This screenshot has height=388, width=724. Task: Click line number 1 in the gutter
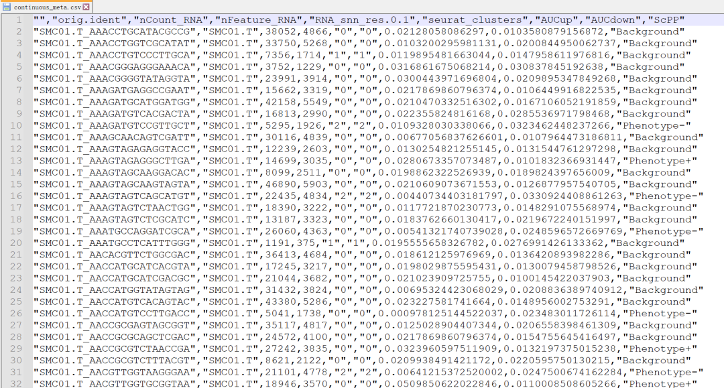click(x=19, y=20)
